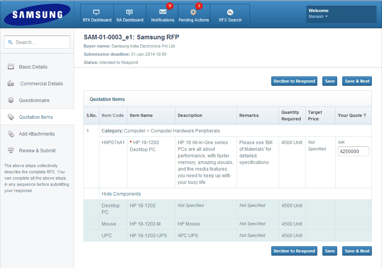Save the quotation with top Save button
The width and height of the screenshot is (382, 268).
click(x=329, y=81)
